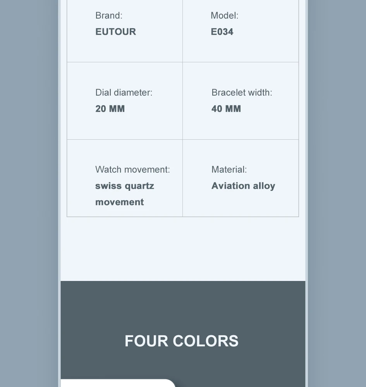Click the white rounded card below FOUR COLORS
The height and width of the screenshot is (387, 366).
118,383
